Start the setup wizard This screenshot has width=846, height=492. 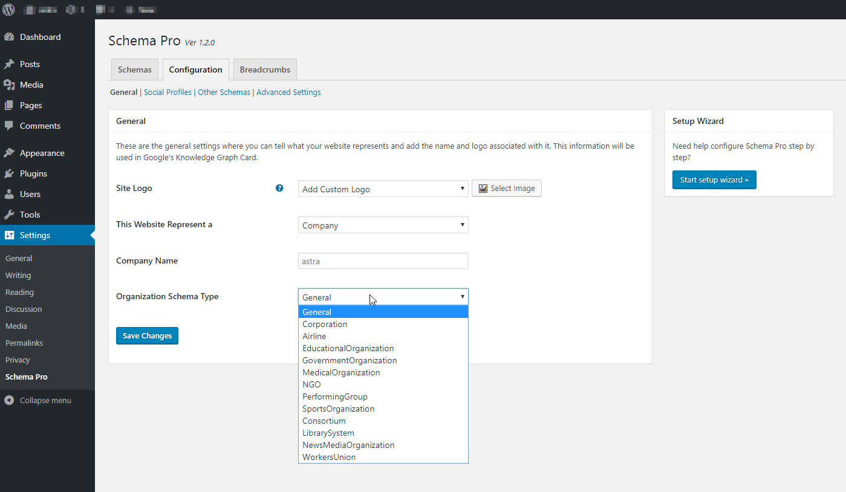pyautogui.click(x=714, y=180)
